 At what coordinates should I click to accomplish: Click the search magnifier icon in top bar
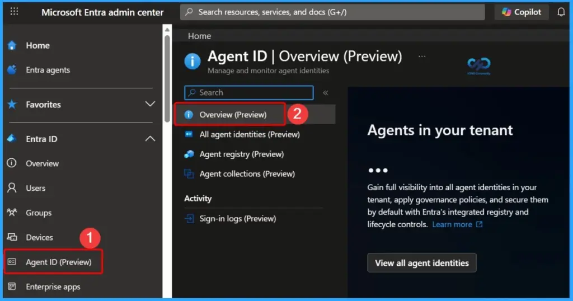[189, 12]
